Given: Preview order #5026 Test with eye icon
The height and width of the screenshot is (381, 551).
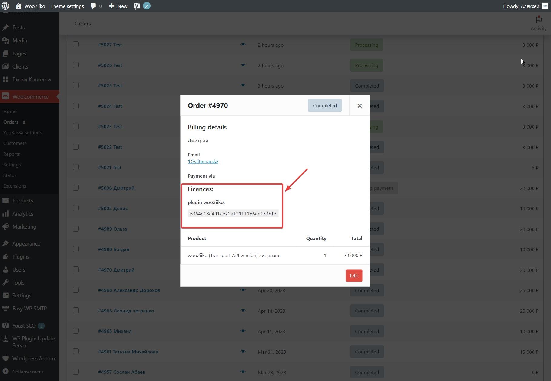Looking at the screenshot, I should (243, 65).
